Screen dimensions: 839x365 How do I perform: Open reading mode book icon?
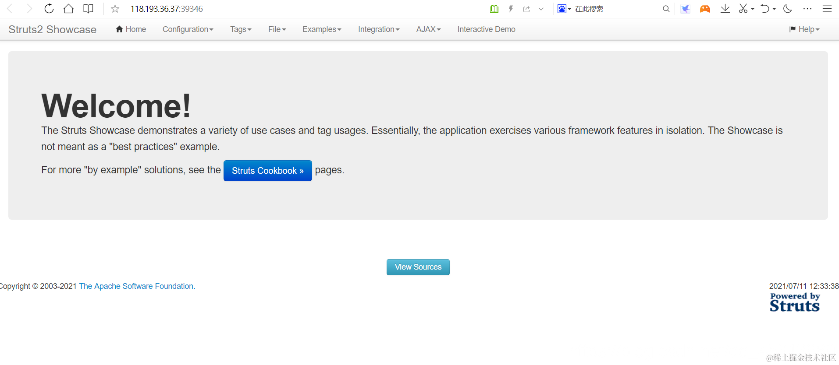(88, 9)
